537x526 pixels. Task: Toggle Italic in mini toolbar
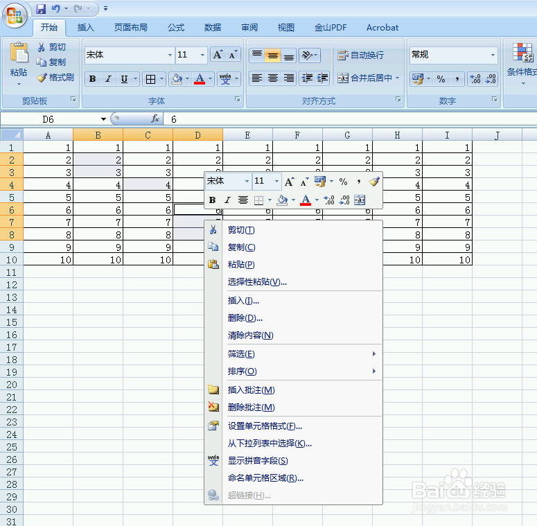pos(227,200)
